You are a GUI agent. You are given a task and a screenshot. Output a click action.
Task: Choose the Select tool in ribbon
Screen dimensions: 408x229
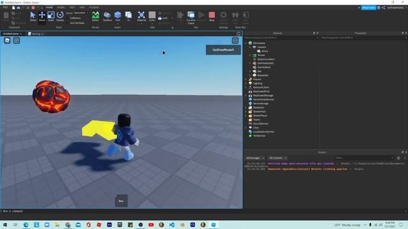coord(33,17)
